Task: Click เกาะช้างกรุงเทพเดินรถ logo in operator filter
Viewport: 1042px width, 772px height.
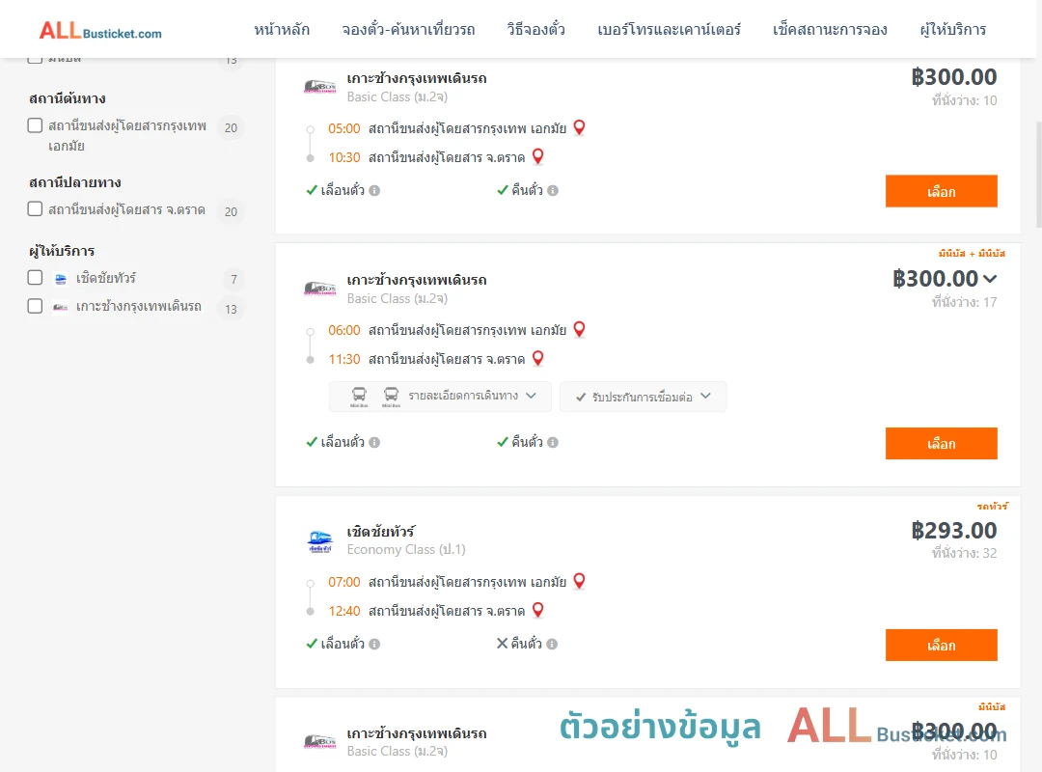Action: (x=61, y=307)
